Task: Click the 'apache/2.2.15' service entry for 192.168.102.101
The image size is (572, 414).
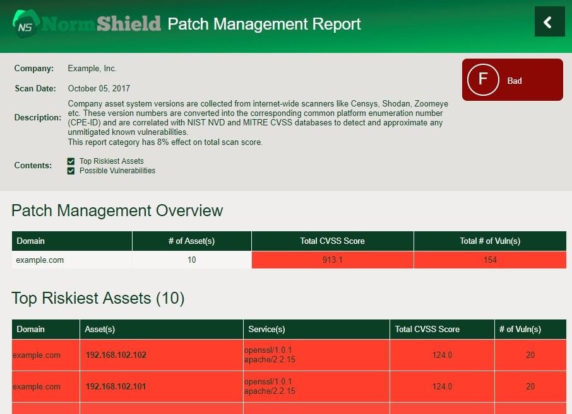Action: [x=269, y=391]
